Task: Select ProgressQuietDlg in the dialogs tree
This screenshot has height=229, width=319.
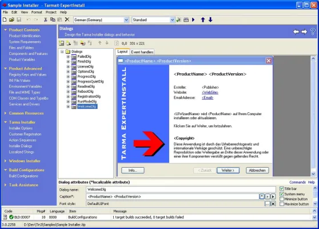Action: tap(90, 81)
